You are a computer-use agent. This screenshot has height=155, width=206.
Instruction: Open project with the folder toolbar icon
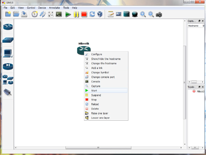[16, 14]
